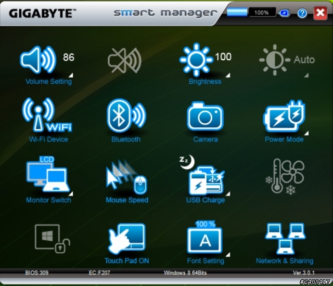The width and height of the screenshot is (333, 286).
Task: Open the Volume Setting speaker icon
Action: pyautogui.click(x=38, y=60)
